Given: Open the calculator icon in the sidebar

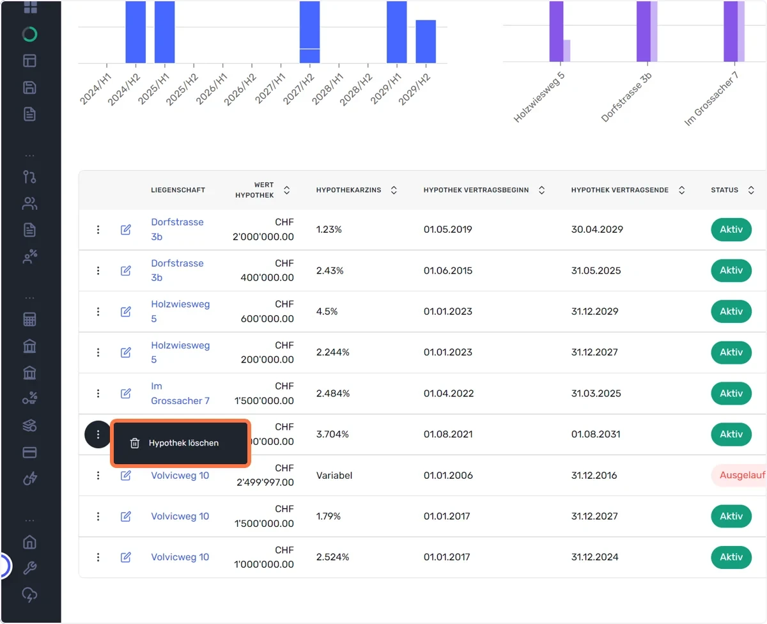Looking at the screenshot, I should coord(29,319).
